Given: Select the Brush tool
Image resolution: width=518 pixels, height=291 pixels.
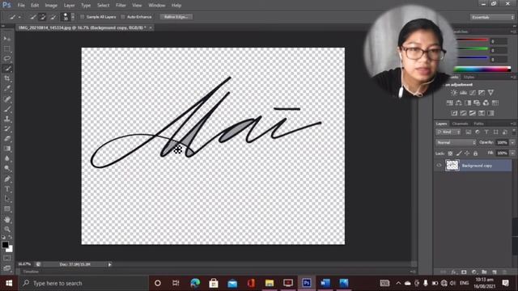Looking at the screenshot, I should click(7, 109).
